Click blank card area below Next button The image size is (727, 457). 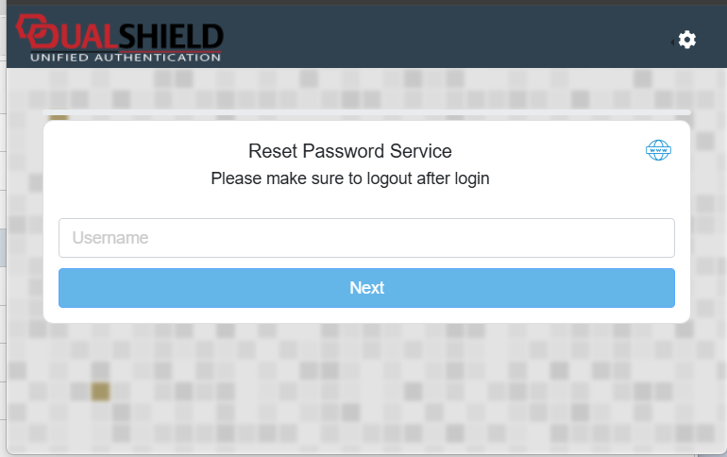click(366, 315)
